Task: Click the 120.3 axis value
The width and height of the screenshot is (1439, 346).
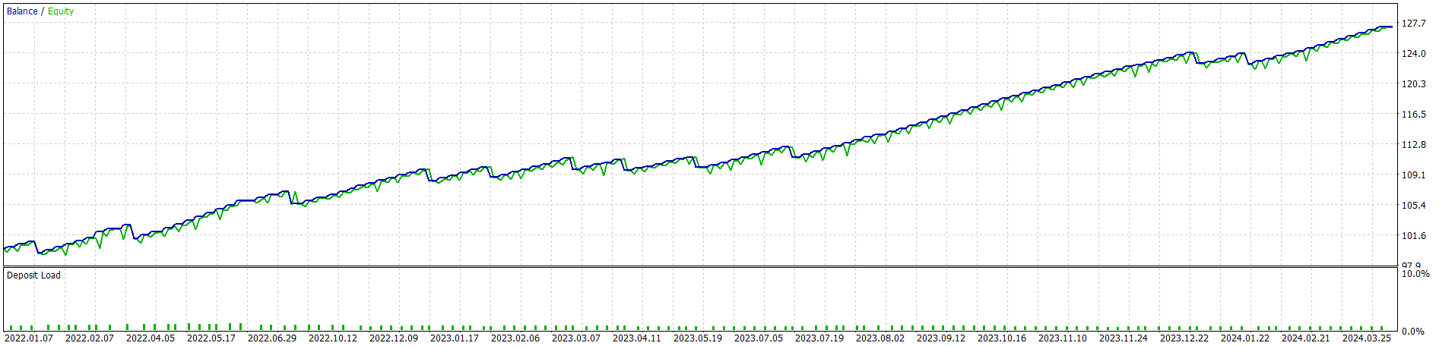Action: (1414, 84)
